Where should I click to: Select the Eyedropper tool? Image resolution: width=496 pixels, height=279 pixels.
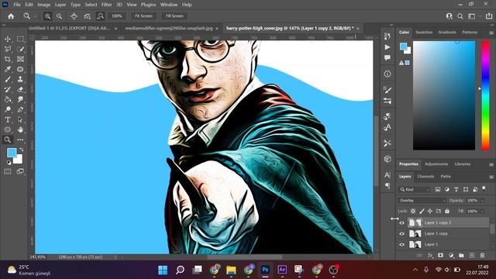pyautogui.click(x=8, y=69)
